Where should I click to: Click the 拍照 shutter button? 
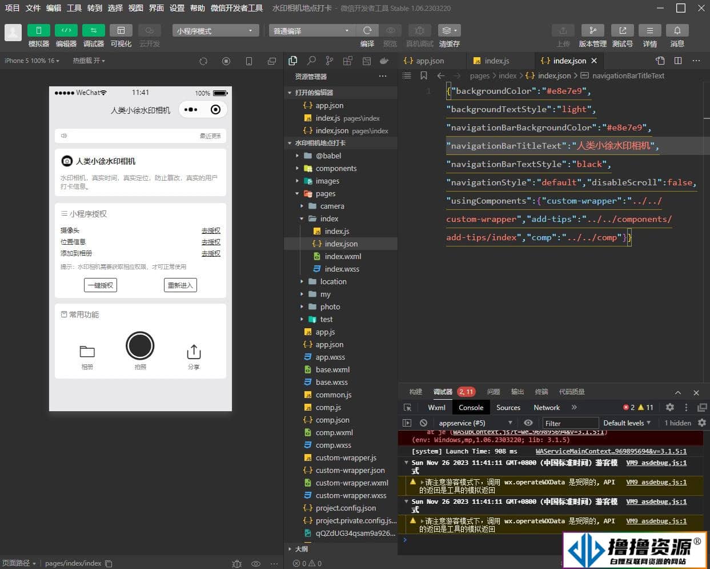[140, 346]
